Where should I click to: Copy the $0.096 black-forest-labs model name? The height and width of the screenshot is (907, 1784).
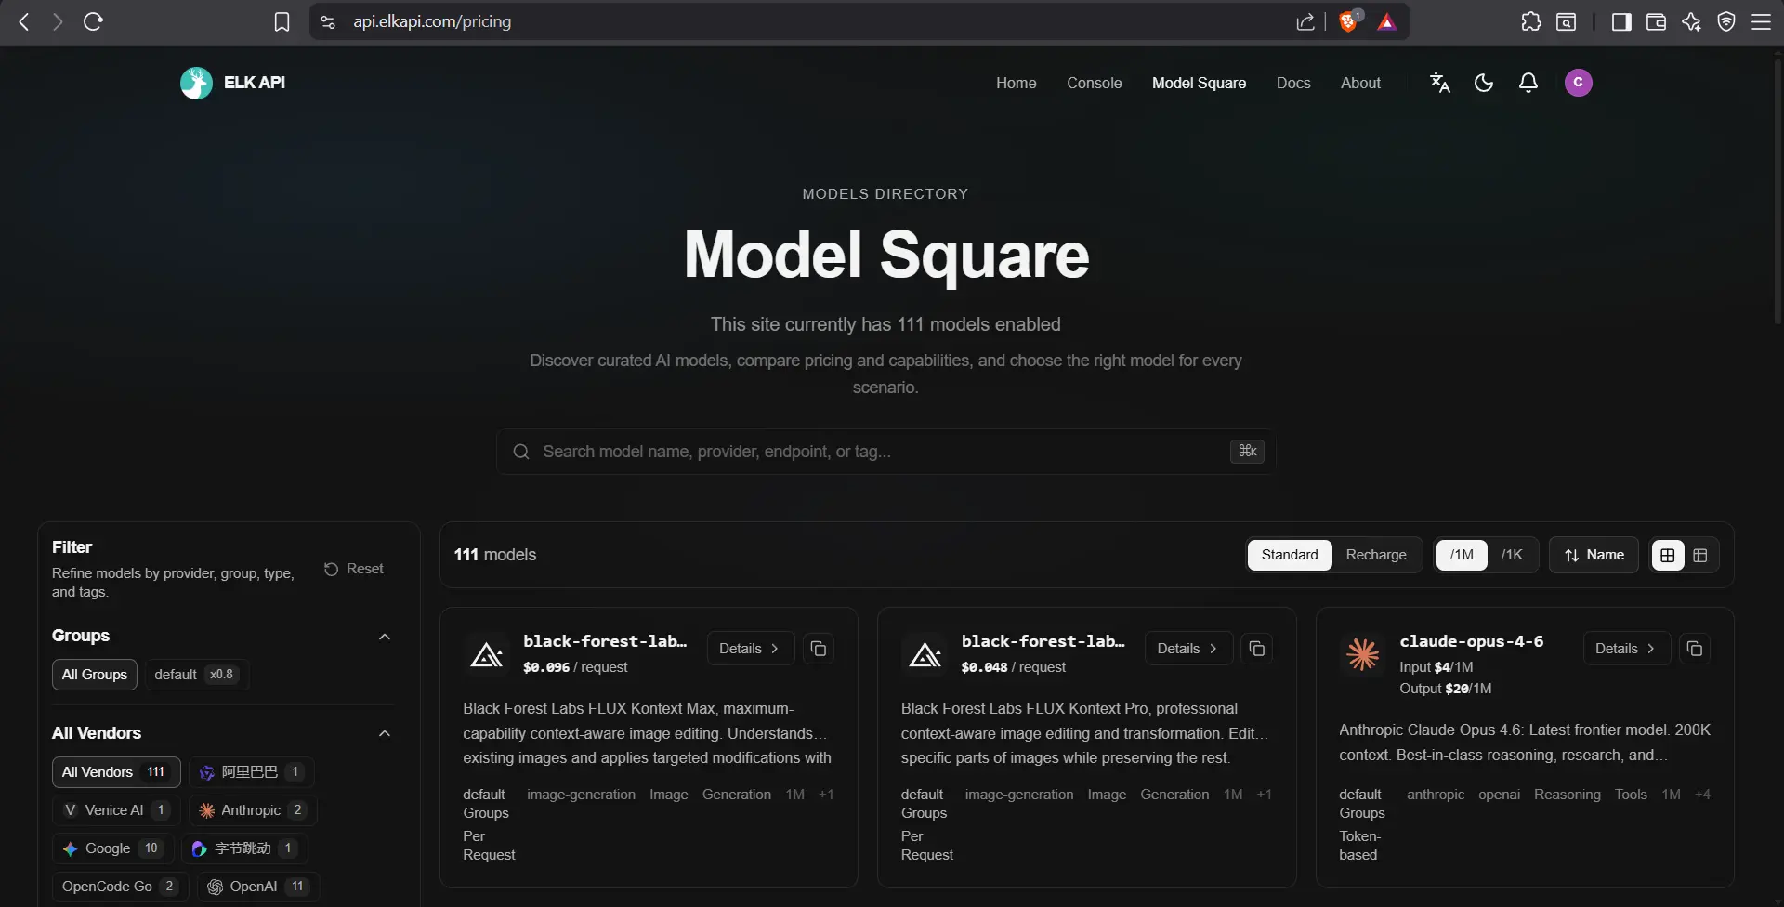pos(819,649)
